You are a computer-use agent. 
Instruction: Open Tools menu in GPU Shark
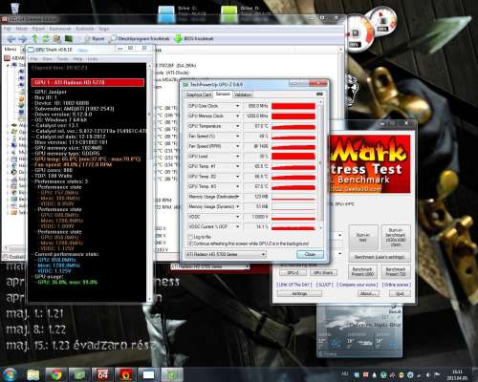coord(62,59)
